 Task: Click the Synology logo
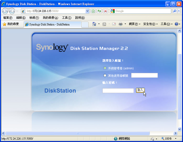(52, 48)
